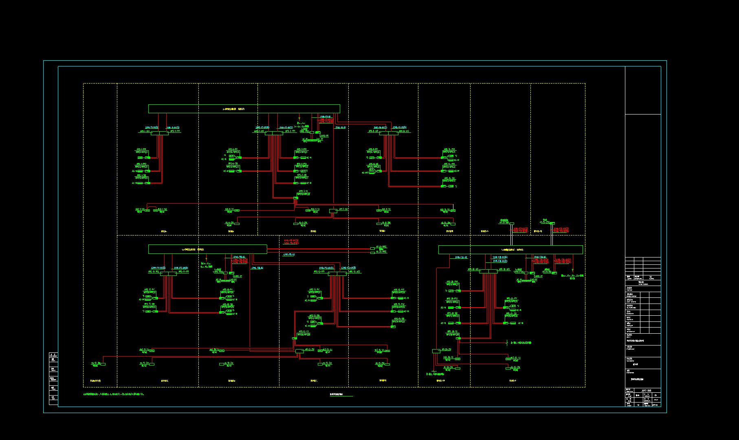Click the underlined drawing title below the diagram

tap(336, 394)
